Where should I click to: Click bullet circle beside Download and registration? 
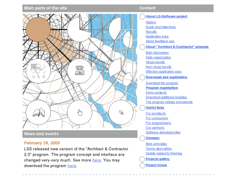coord(142,77)
